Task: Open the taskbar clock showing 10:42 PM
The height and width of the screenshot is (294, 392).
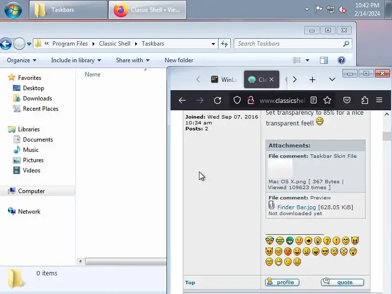Action: pyautogui.click(x=367, y=9)
